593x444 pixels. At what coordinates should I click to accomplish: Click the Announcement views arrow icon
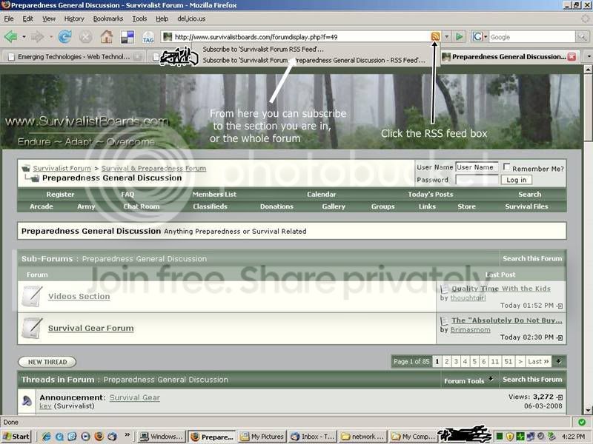560,397
